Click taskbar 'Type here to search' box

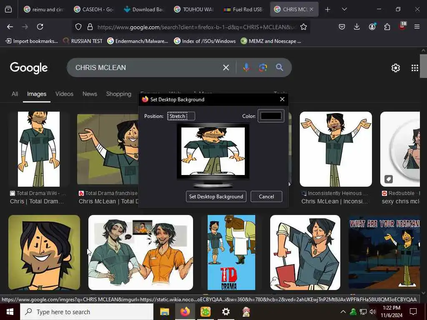[87, 312]
